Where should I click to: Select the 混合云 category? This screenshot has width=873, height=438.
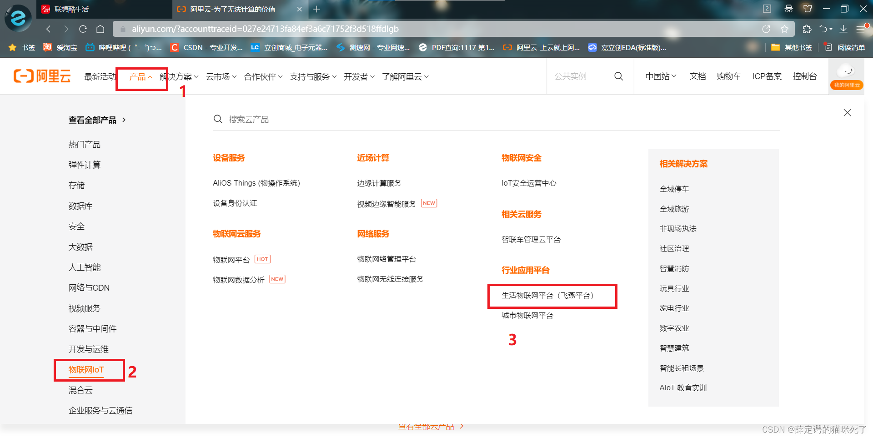click(x=80, y=390)
